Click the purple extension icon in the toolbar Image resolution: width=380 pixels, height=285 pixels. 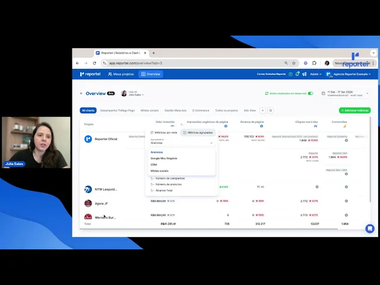(x=306, y=63)
